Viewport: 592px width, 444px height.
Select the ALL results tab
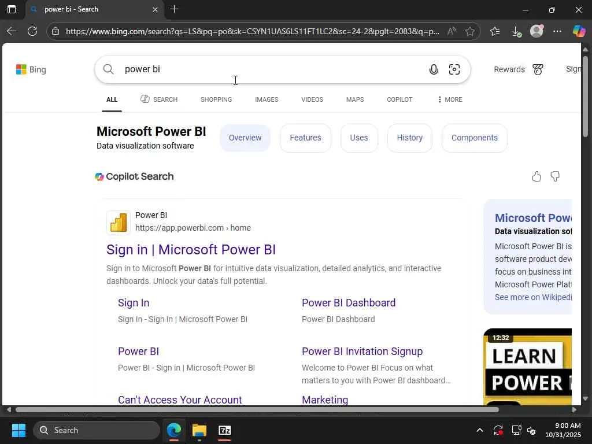click(112, 99)
